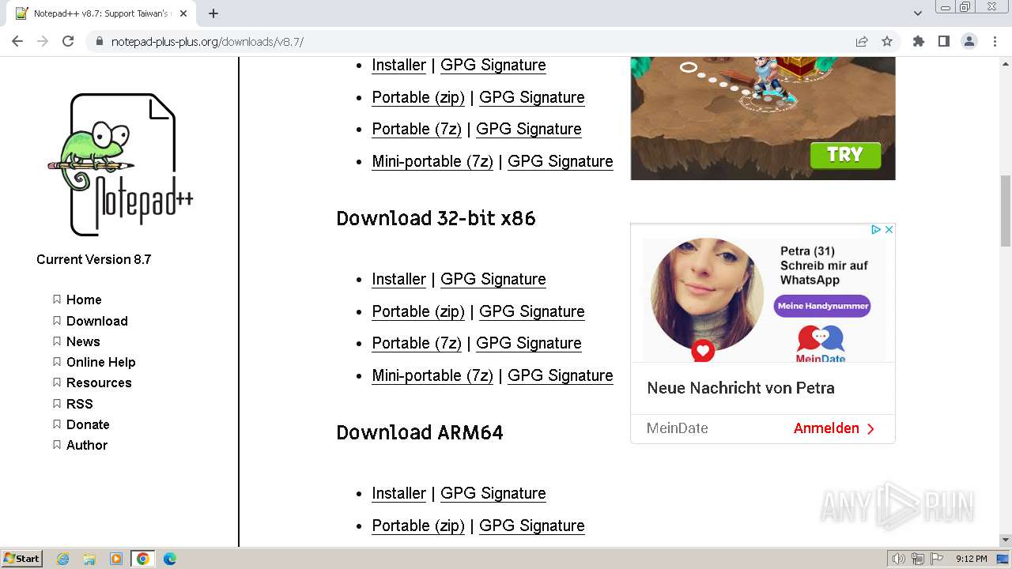The height and width of the screenshot is (569, 1012).
Task: Click the scrollbar down arrow
Action: tap(1006, 540)
